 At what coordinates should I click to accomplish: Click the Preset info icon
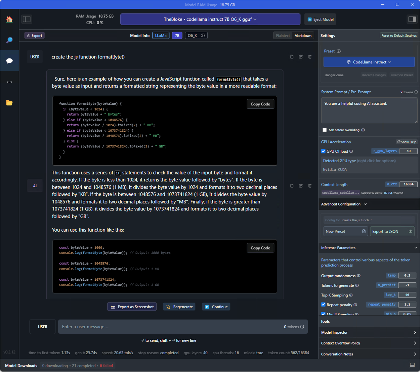pos(339,51)
